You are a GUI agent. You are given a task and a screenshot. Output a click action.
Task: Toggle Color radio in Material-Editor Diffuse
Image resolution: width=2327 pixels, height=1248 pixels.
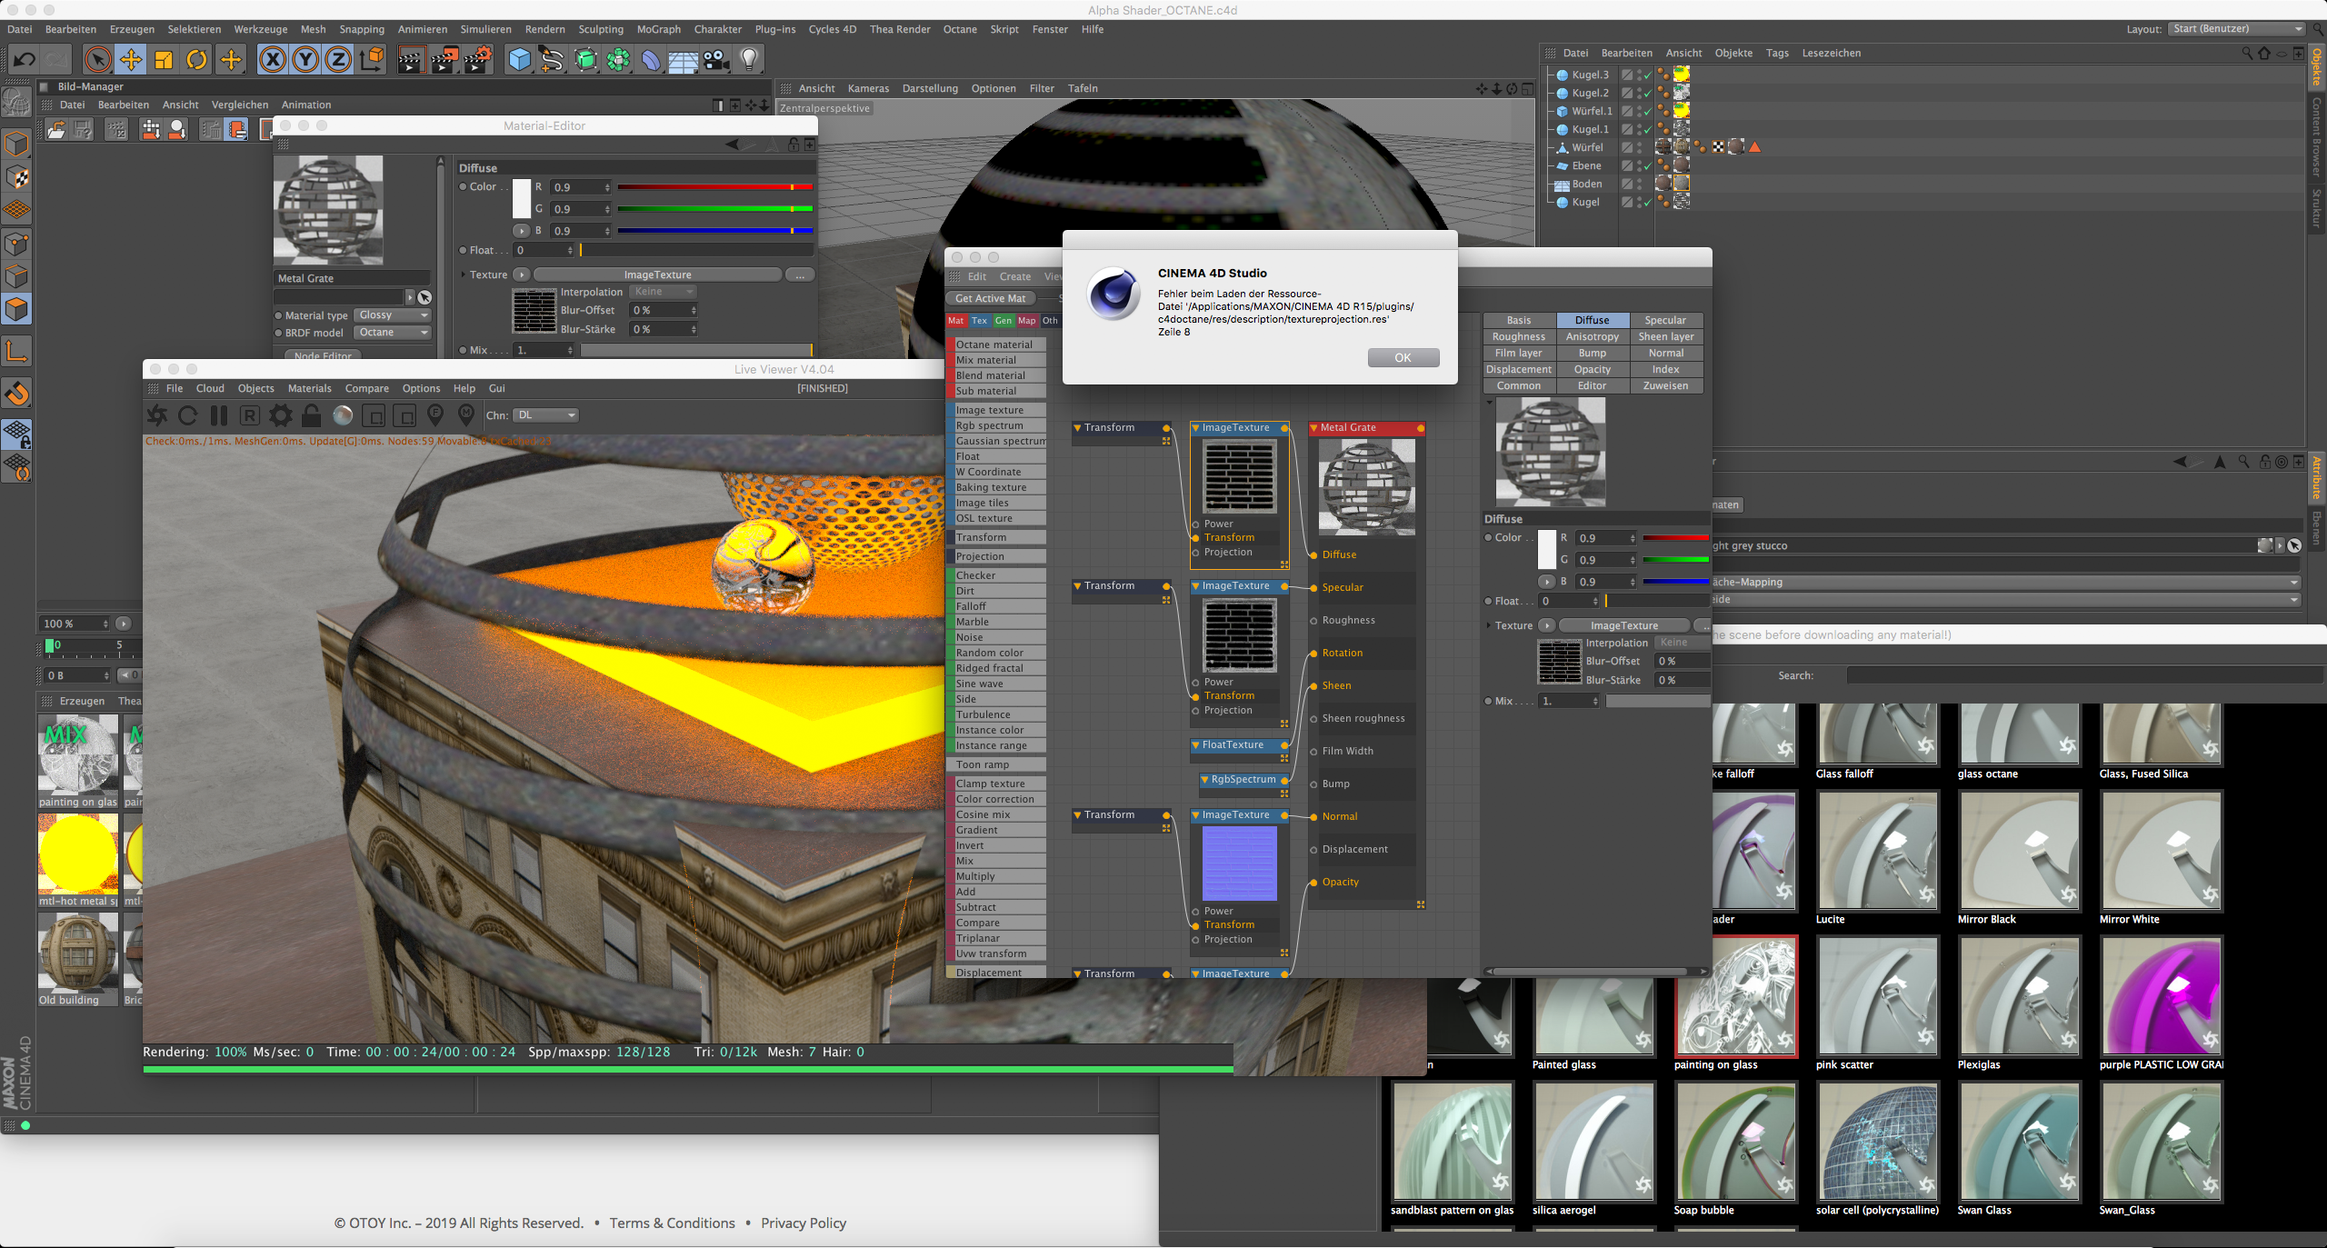[x=463, y=186]
